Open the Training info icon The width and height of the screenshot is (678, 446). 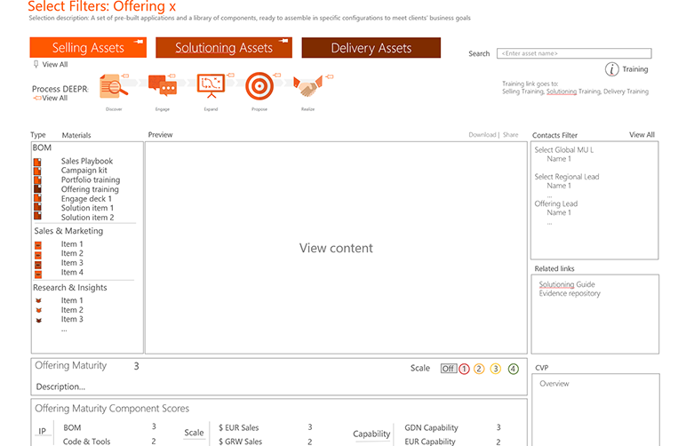tap(612, 69)
